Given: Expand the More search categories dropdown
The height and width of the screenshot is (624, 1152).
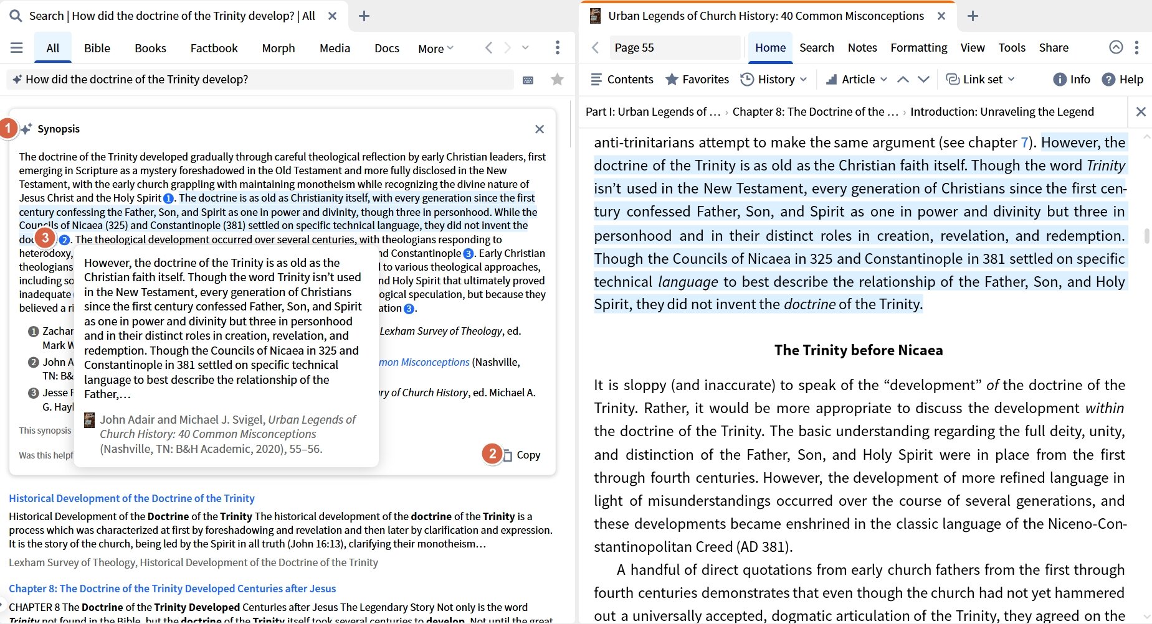Looking at the screenshot, I should 436,49.
